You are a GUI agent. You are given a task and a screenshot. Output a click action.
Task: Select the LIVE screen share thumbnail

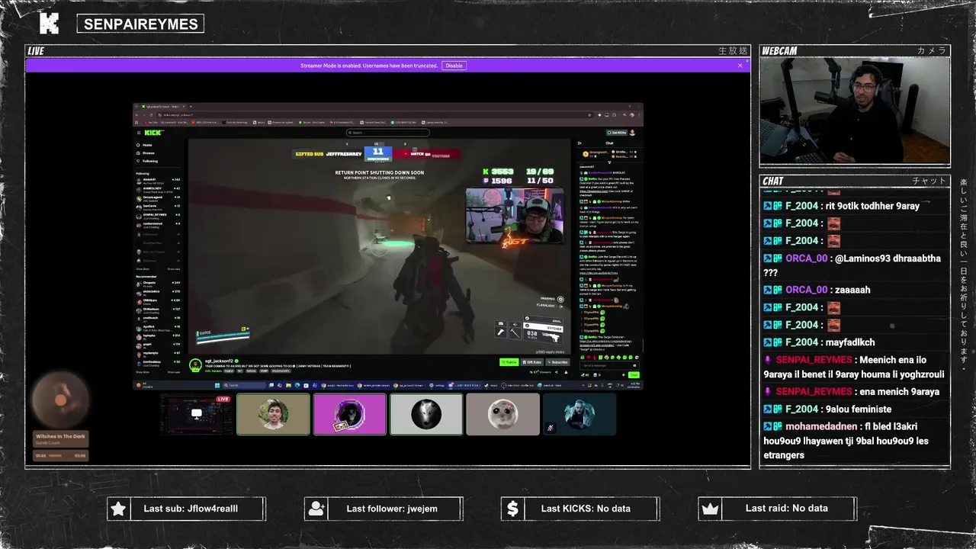(197, 414)
